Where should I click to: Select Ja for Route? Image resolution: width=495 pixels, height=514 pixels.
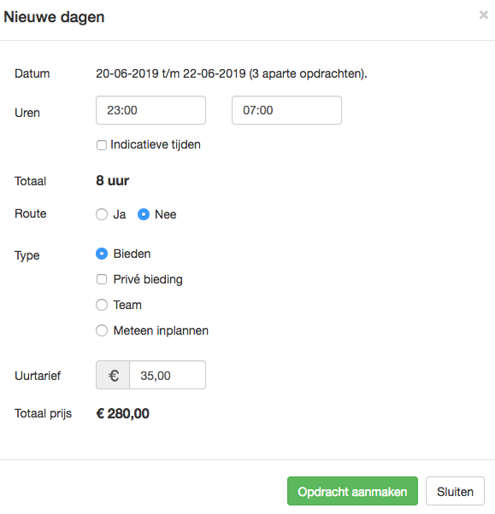102,214
